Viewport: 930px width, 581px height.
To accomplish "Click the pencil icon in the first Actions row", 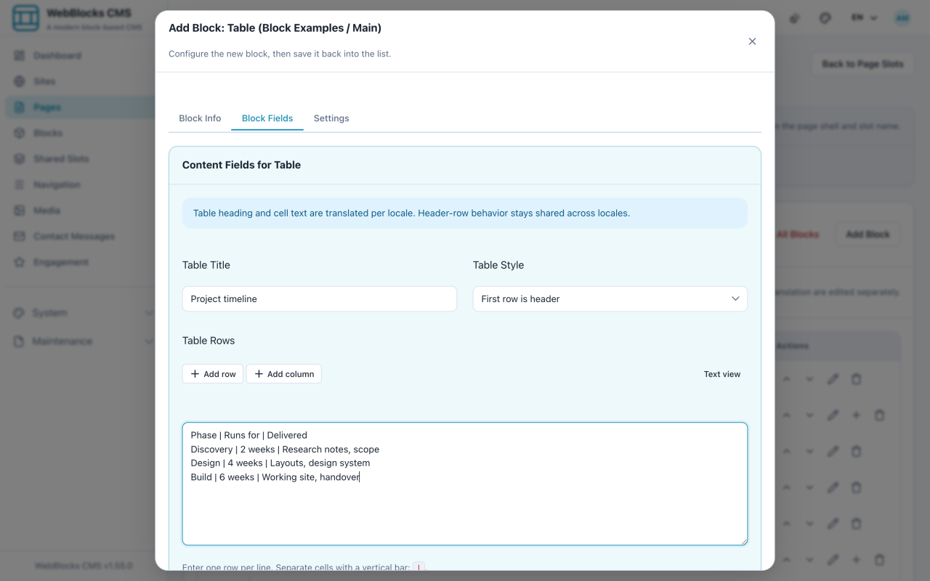I will (x=833, y=379).
